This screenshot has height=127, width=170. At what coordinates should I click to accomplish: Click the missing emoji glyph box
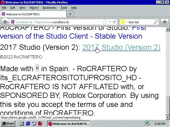point(37,68)
